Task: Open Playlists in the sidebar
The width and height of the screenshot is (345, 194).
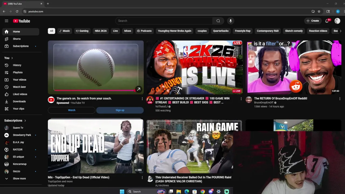Action: [20, 72]
